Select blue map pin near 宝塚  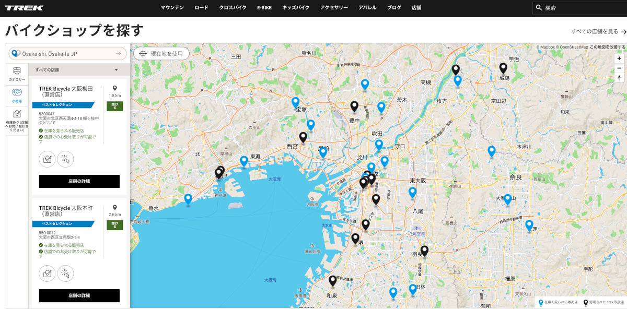point(295,102)
